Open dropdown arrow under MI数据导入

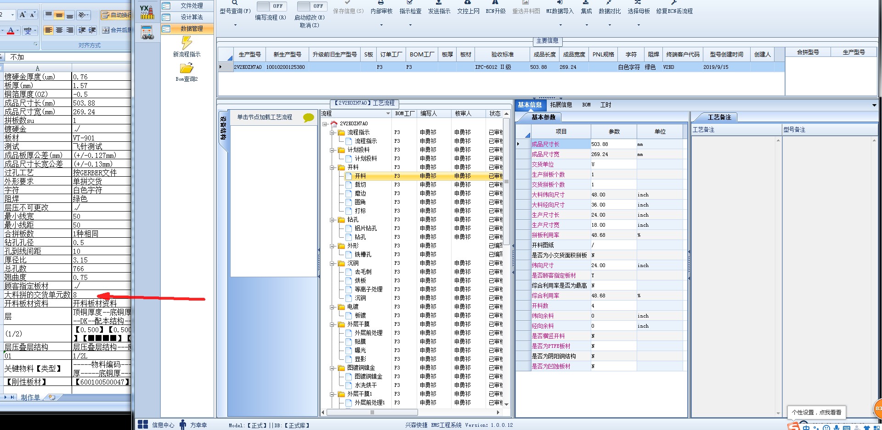pos(560,25)
